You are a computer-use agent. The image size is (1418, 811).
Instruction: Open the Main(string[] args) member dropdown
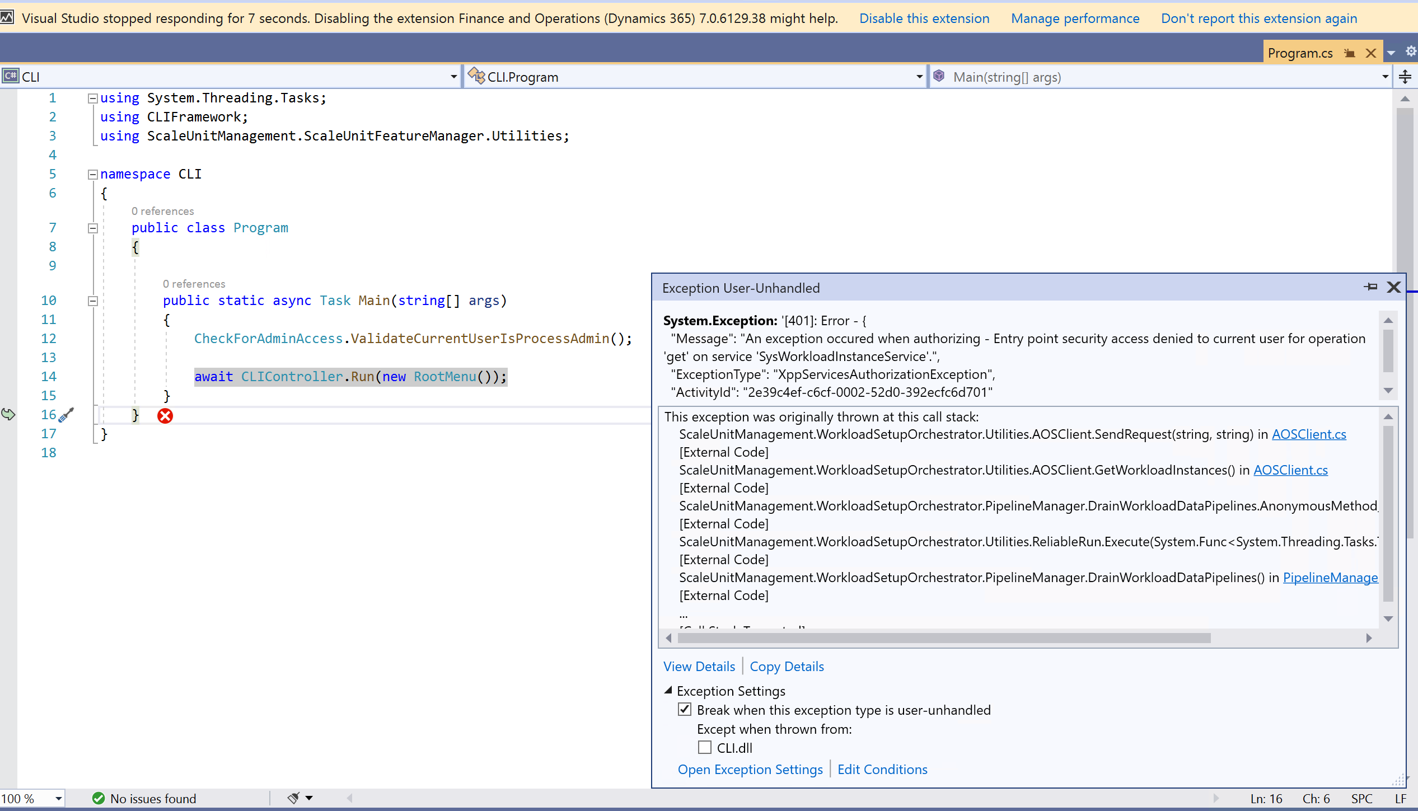[x=1384, y=77]
